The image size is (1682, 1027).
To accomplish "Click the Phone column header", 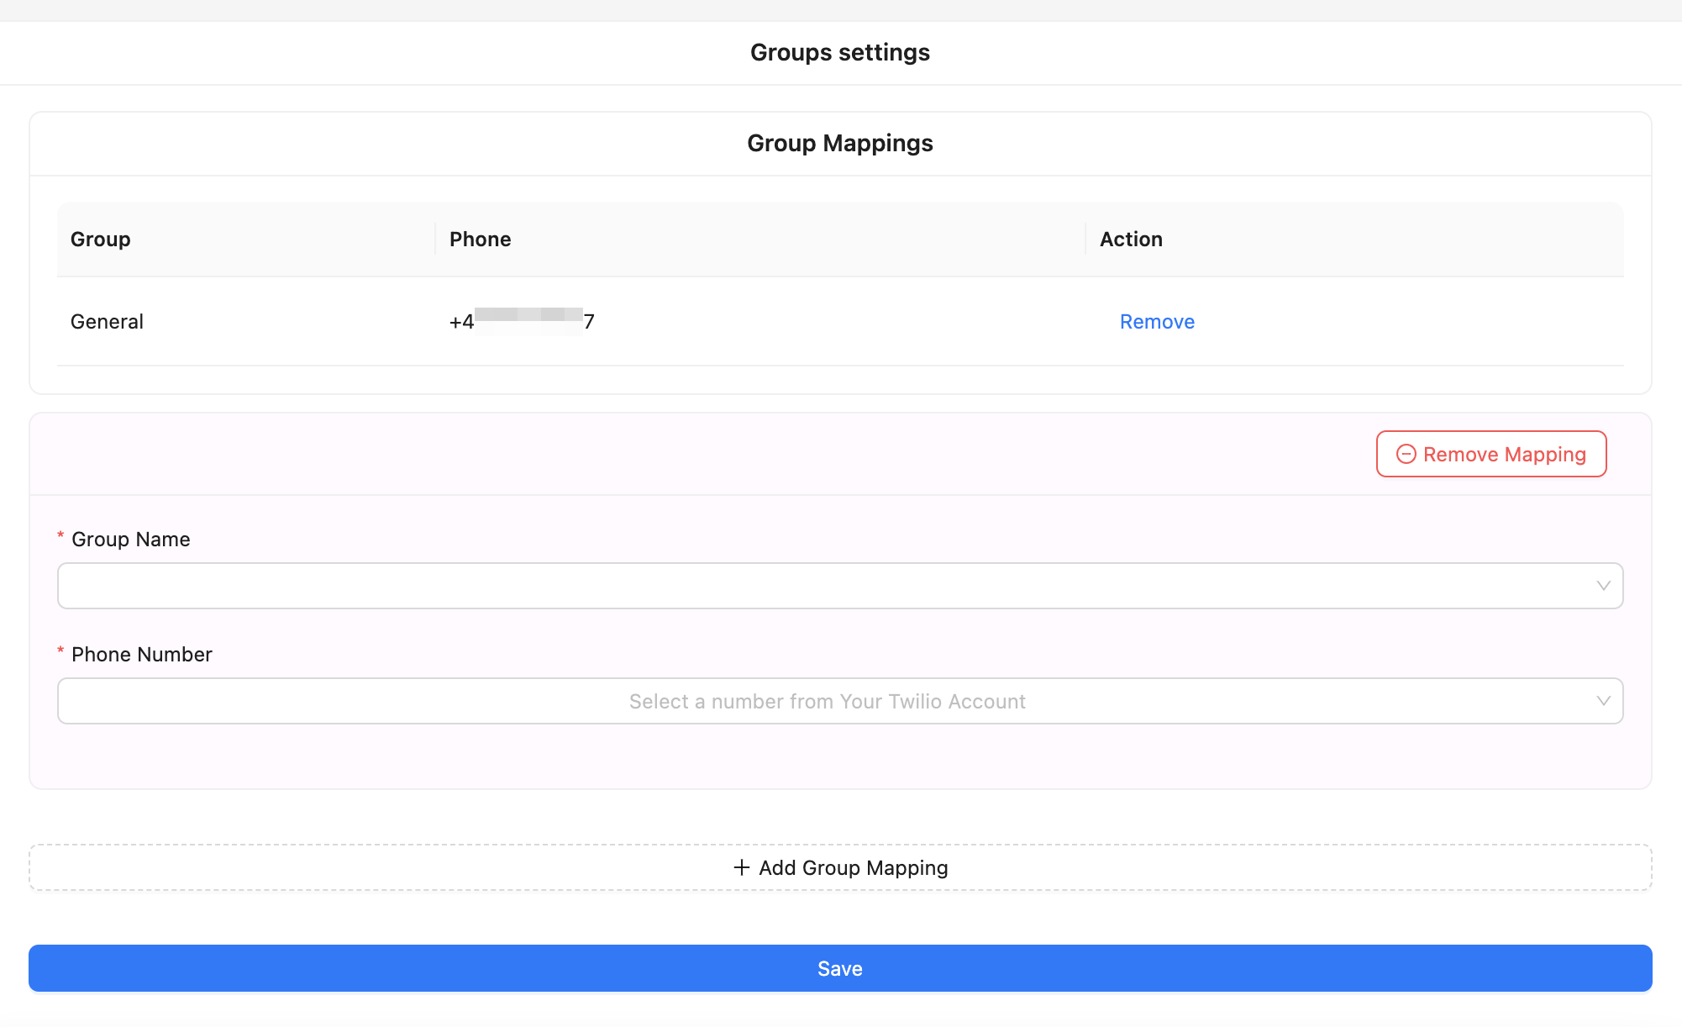I will pyautogui.click(x=481, y=240).
